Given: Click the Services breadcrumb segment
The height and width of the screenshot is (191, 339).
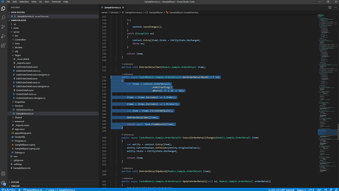Looking at the screenshot, I should click(x=114, y=13).
